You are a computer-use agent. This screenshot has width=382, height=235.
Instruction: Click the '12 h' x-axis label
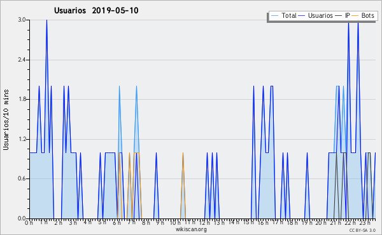click(204, 223)
